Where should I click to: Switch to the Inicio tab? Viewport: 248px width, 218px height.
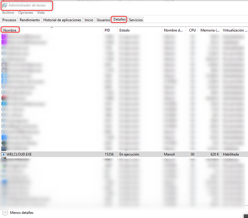tap(89, 20)
